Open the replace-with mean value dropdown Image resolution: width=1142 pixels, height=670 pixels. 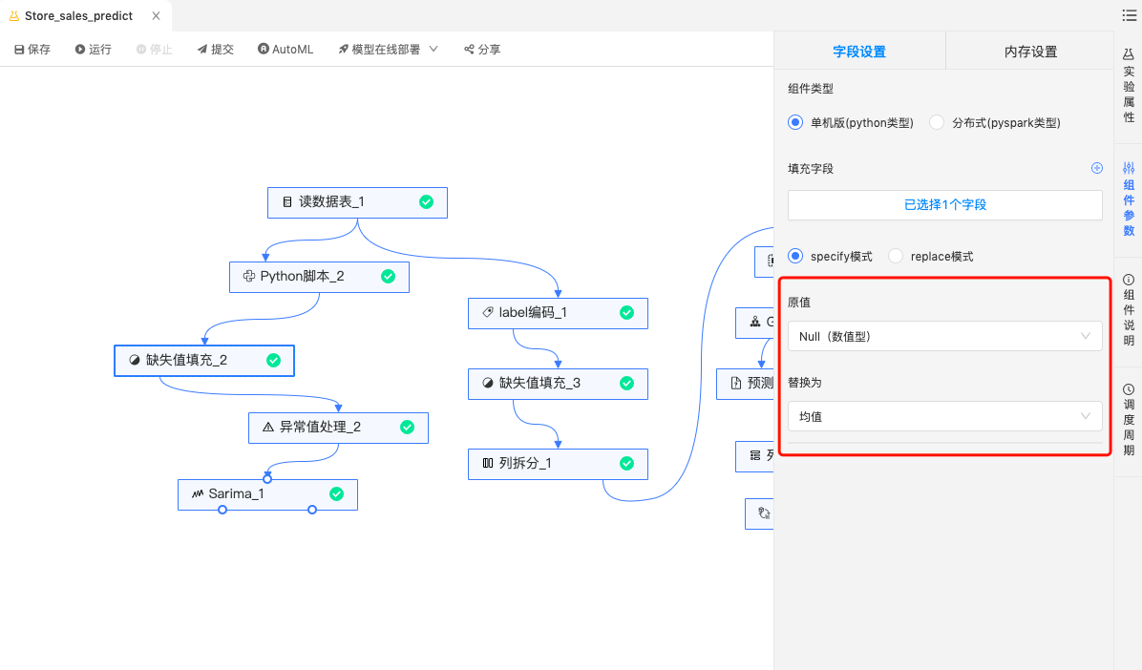click(x=944, y=416)
